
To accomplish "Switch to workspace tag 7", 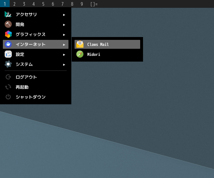I will click(x=62, y=4).
